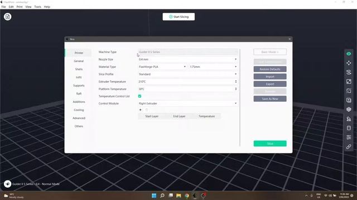
Task: Click the link icon in right toolbar
Action: click(x=349, y=147)
